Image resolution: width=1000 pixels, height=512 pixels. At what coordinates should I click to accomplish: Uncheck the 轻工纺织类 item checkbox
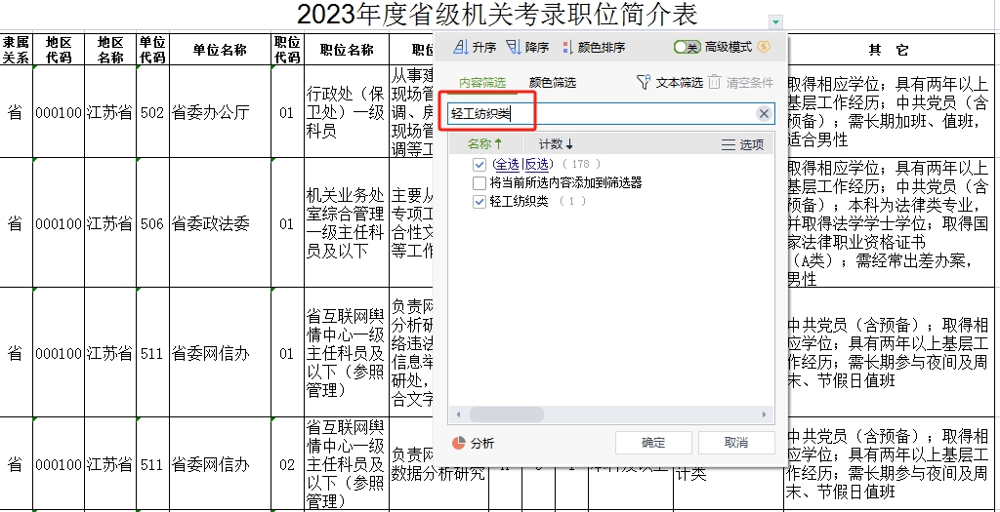click(x=479, y=202)
